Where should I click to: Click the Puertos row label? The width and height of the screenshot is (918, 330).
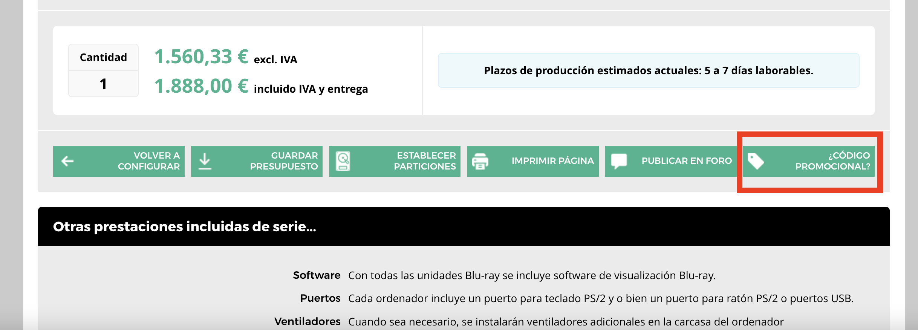(320, 298)
